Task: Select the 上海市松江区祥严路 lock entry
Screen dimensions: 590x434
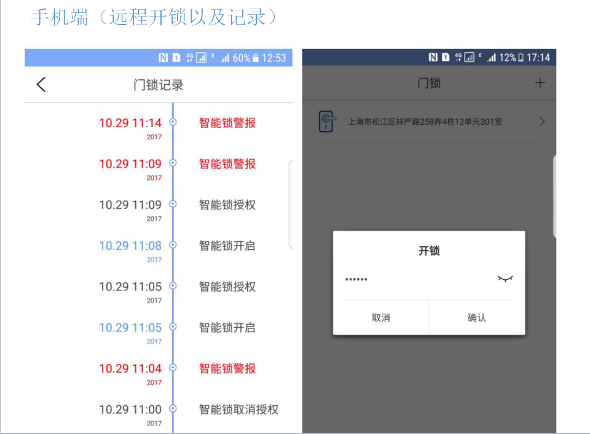Action: click(x=425, y=122)
